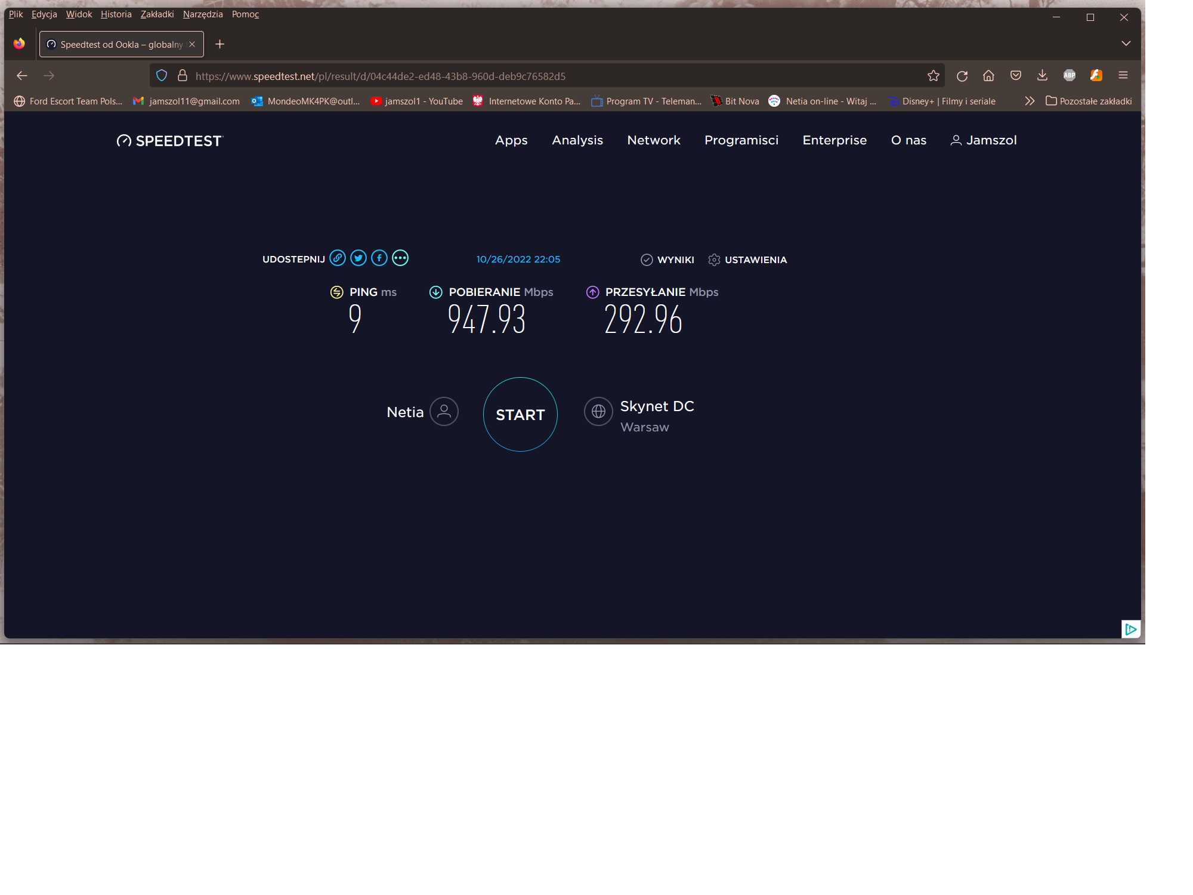Share result via Twitter icon
The image size is (1193, 895).
click(358, 258)
